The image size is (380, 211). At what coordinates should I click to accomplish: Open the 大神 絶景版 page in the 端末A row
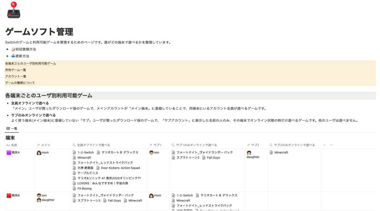click(x=83, y=168)
